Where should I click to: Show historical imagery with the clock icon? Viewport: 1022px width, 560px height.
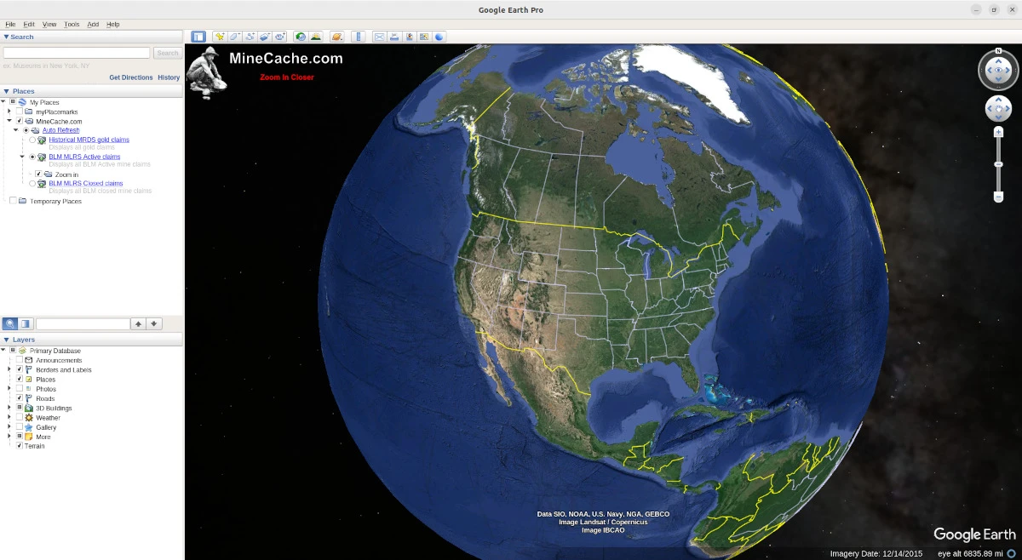point(299,37)
